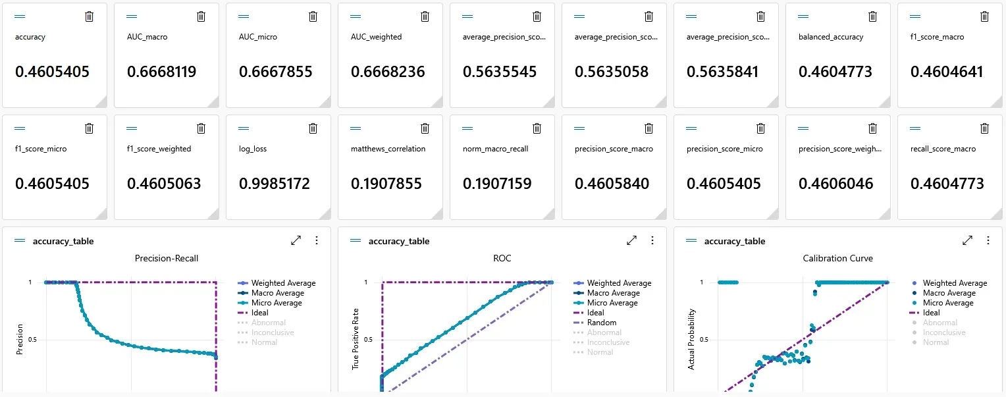
Task: Delete the balanced_accuracy metric card
Action: click(872, 16)
